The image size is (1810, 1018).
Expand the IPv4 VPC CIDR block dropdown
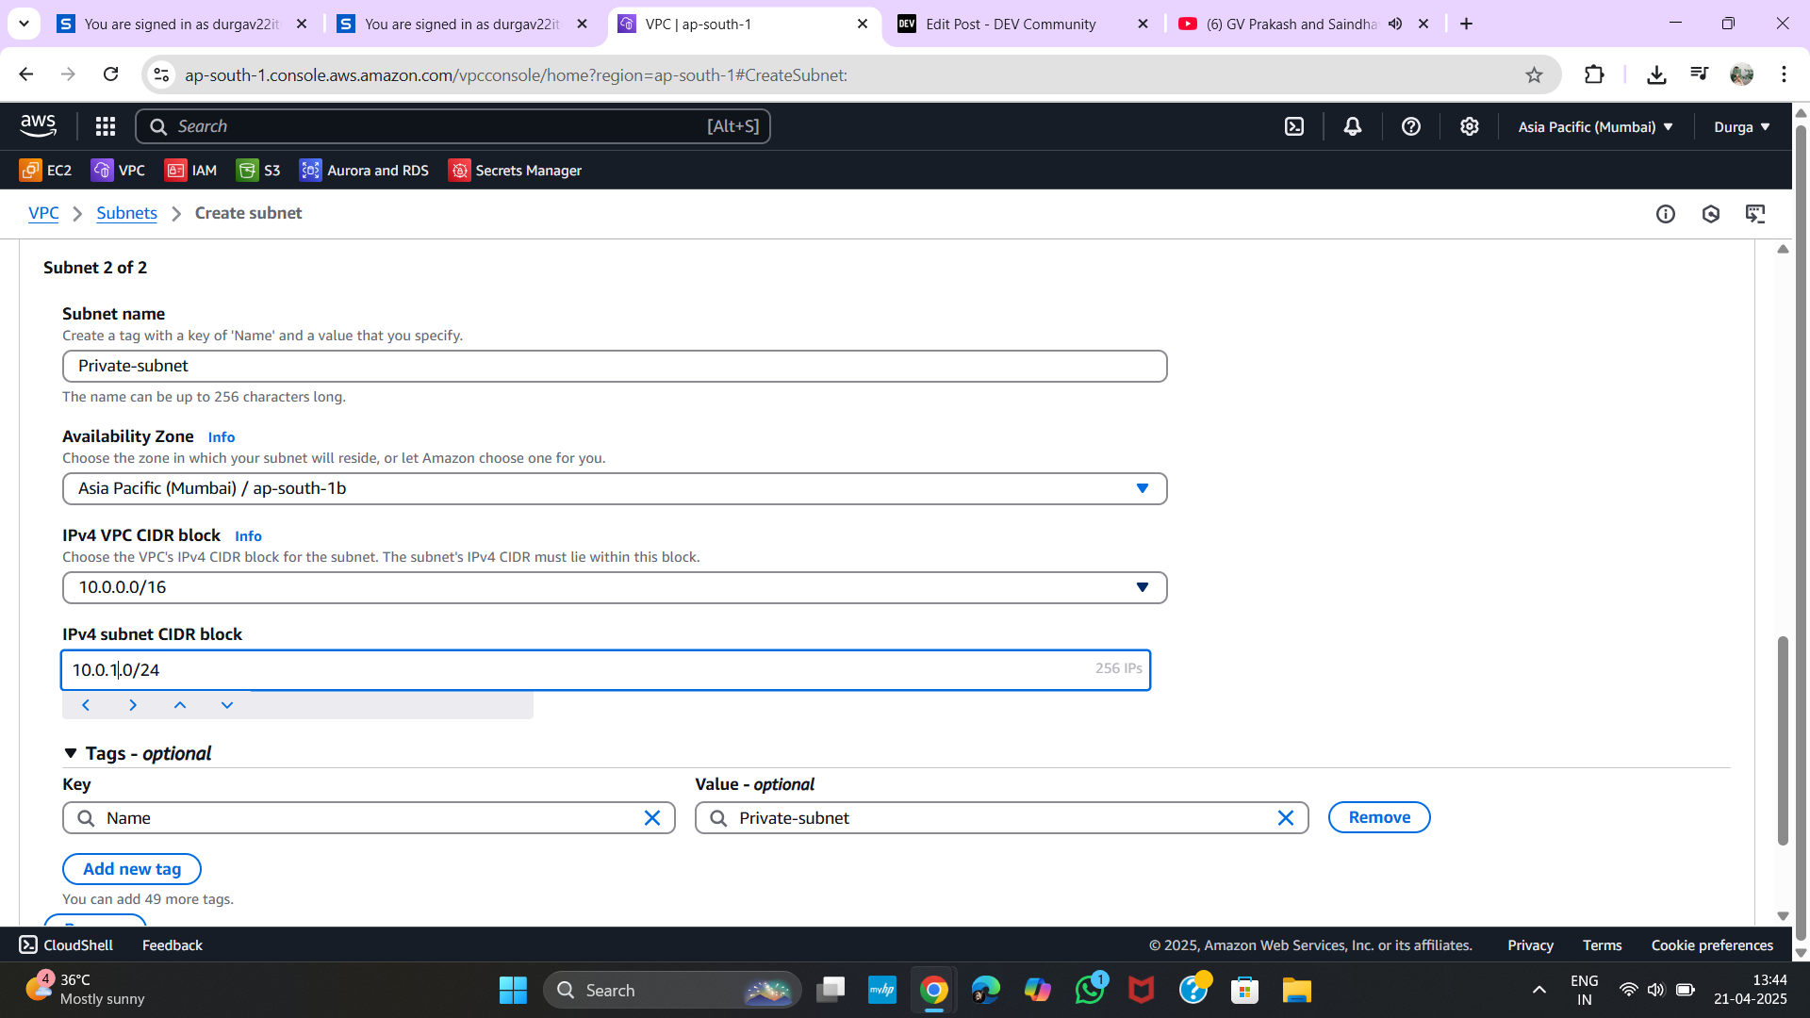click(x=615, y=587)
